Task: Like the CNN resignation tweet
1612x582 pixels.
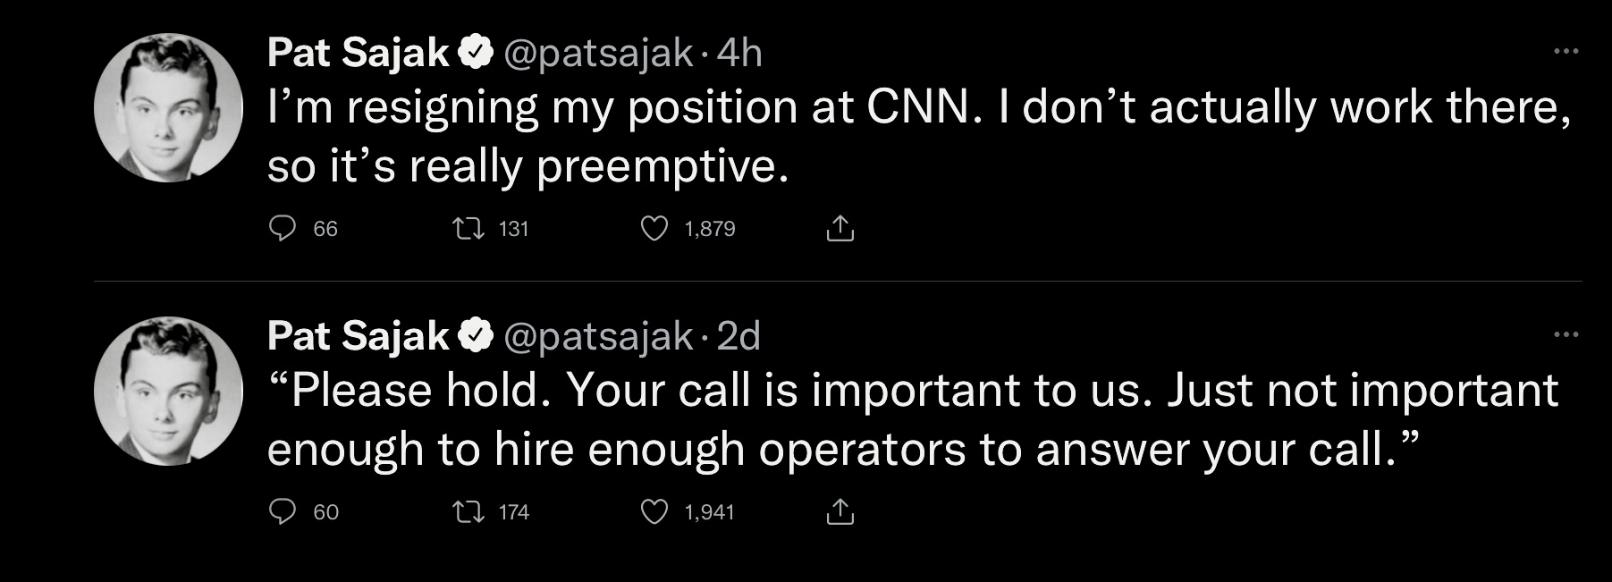Action: point(654,229)
